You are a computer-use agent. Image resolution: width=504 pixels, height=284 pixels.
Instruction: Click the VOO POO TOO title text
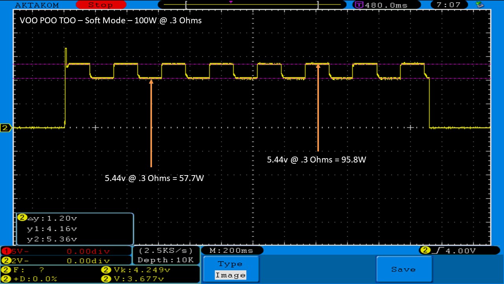coord(111,20)
